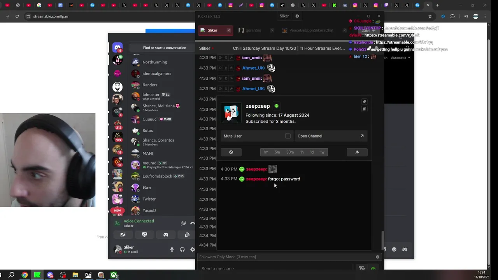Open zeepzeep profile avatar thumbnail
Screen dimensions: 498x280
pyautogui.click(x=231, y=113)
